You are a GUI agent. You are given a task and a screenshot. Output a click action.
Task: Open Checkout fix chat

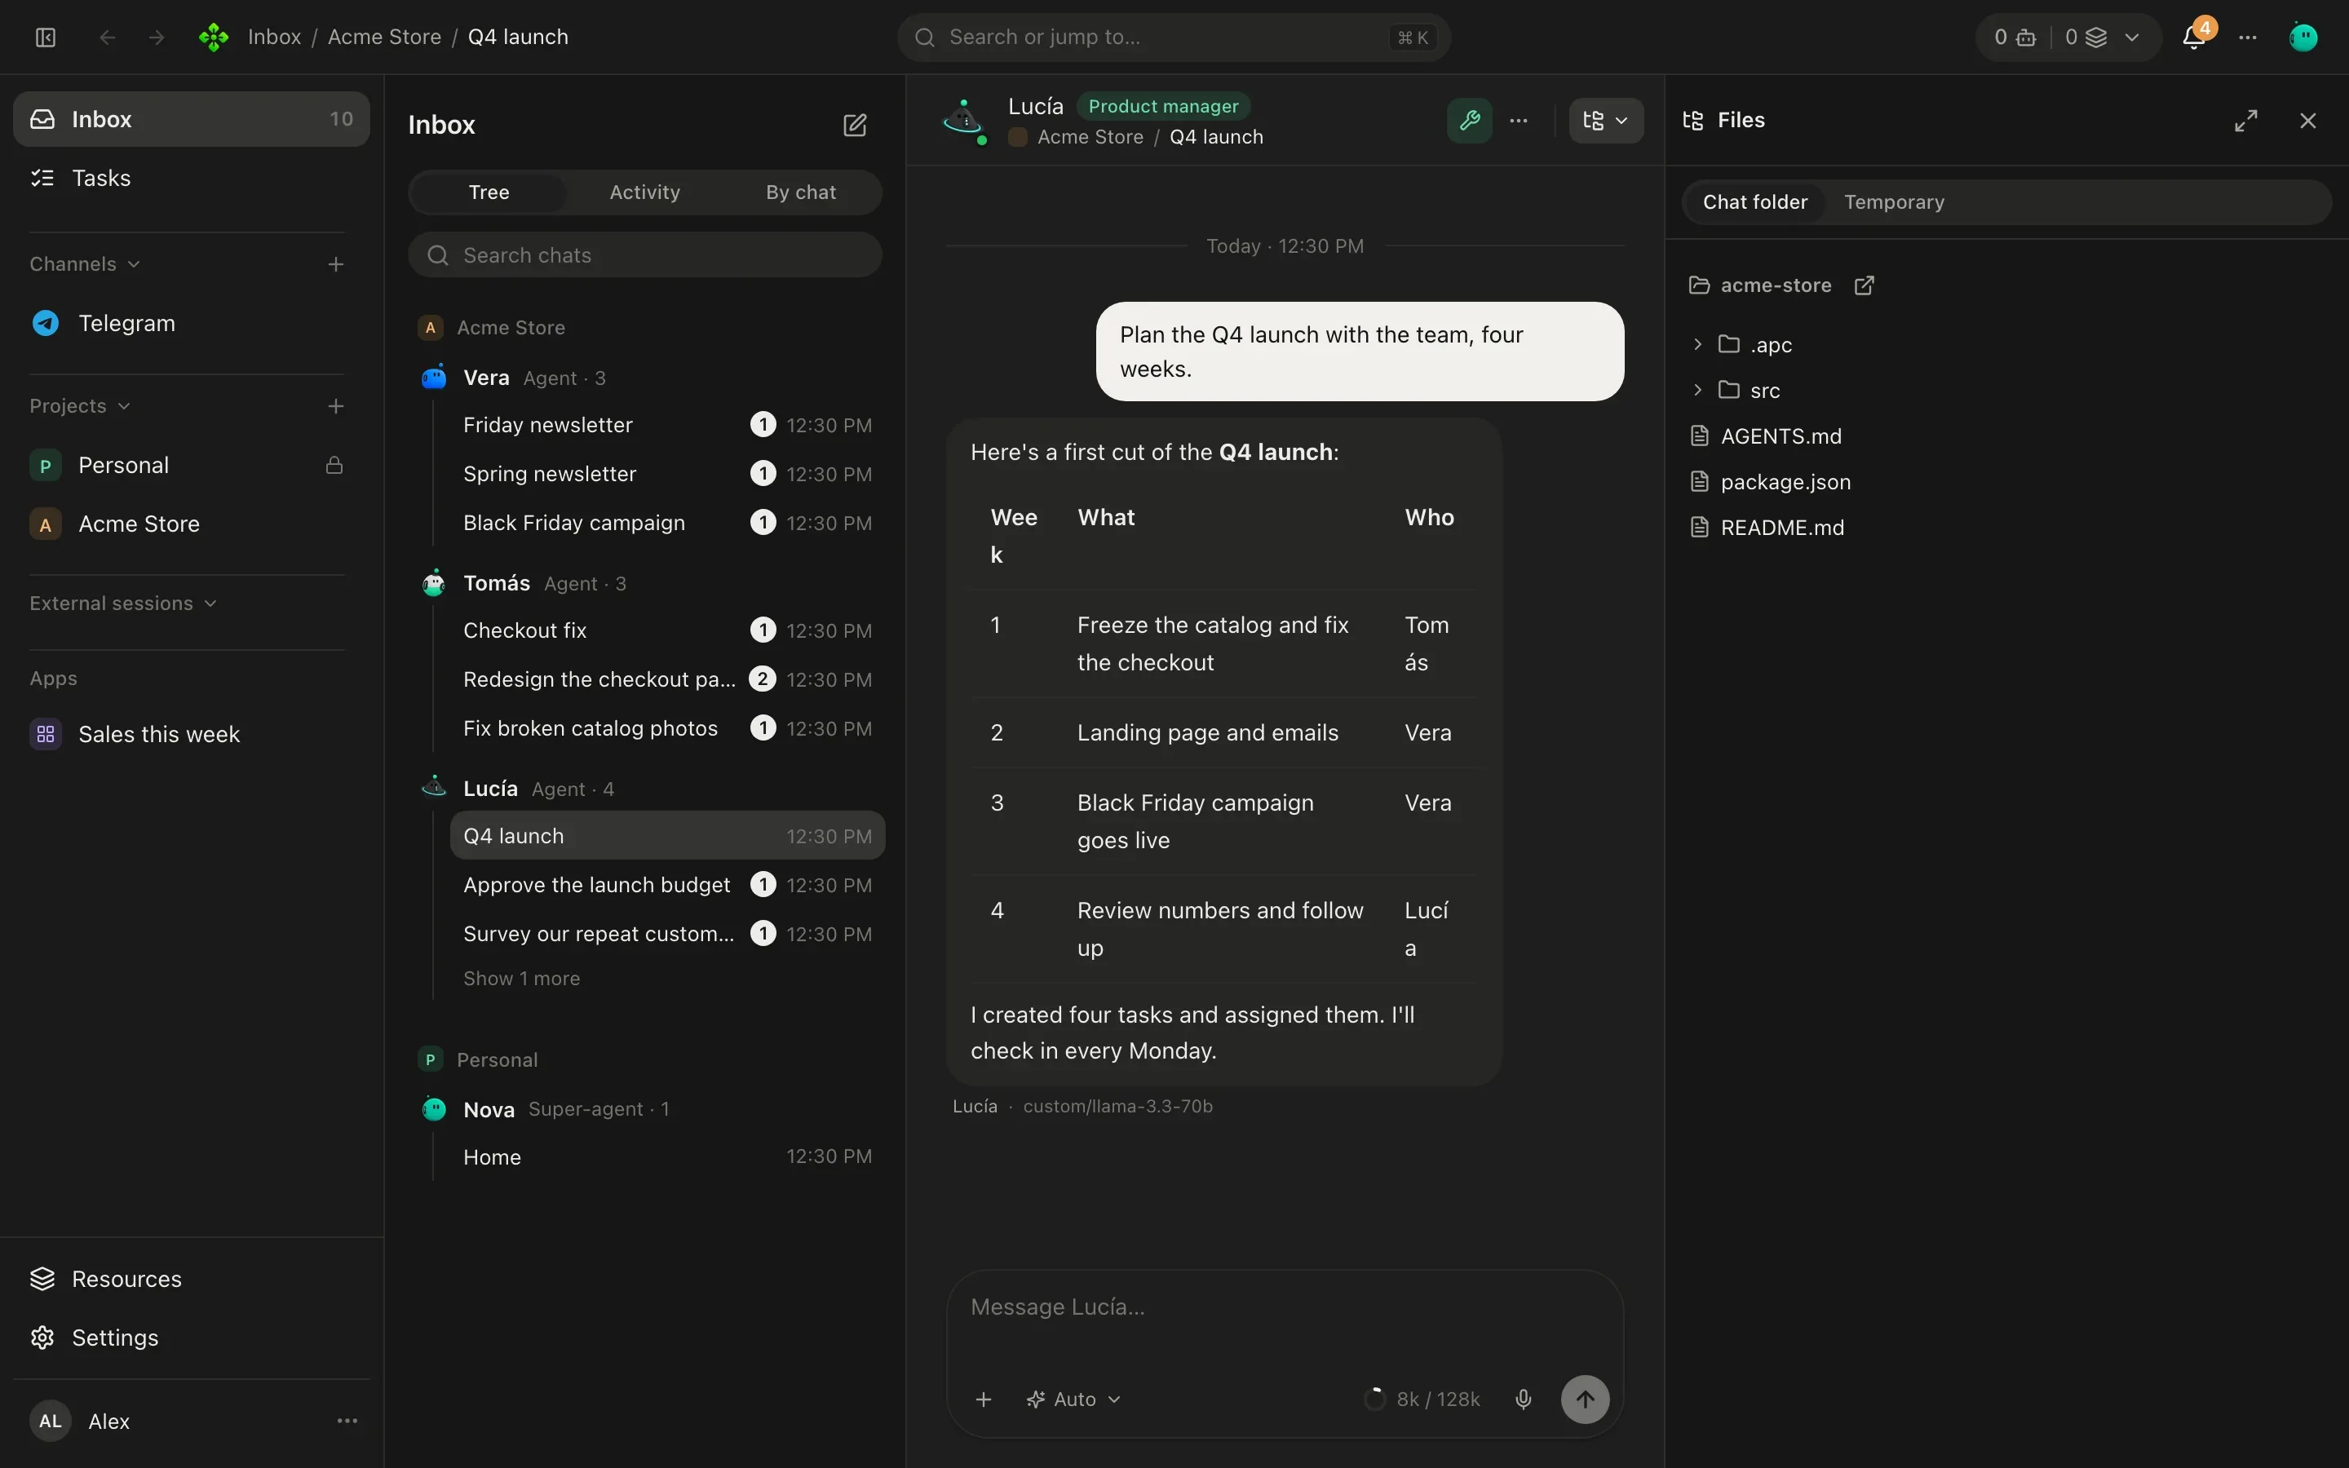pos(667,630)
